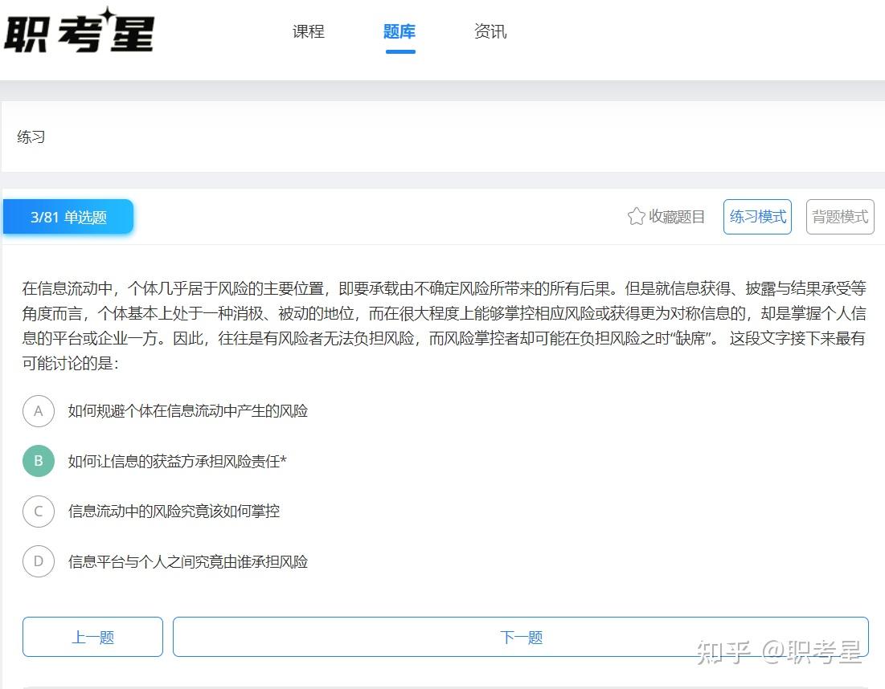This screenshot has height=689, width=885.
Task: Click the 3/81 单选题 badge
Action: pyautogui.click(x=68, y=217)
